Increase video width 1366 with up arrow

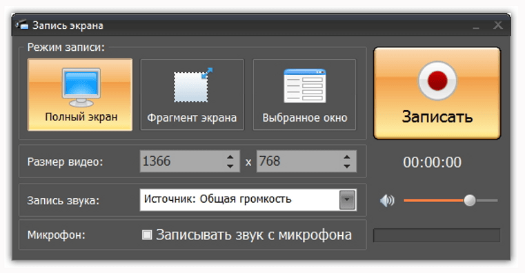point(230,157)
